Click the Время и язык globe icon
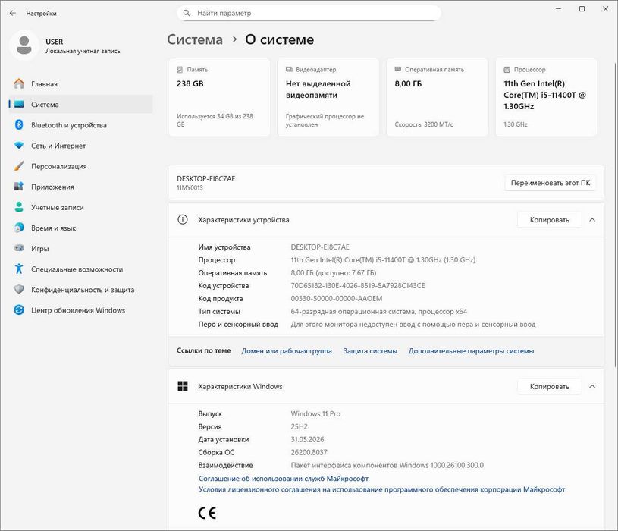 (x=19, y=228)
